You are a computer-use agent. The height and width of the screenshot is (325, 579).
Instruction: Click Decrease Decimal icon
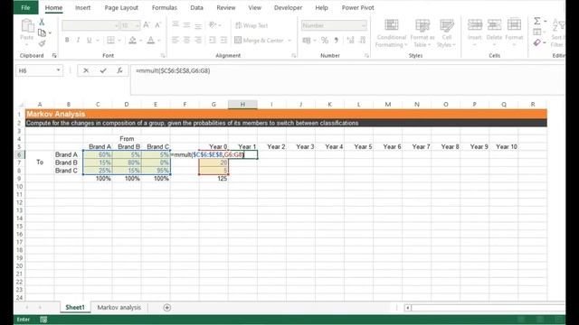click(x=362, y=40)
